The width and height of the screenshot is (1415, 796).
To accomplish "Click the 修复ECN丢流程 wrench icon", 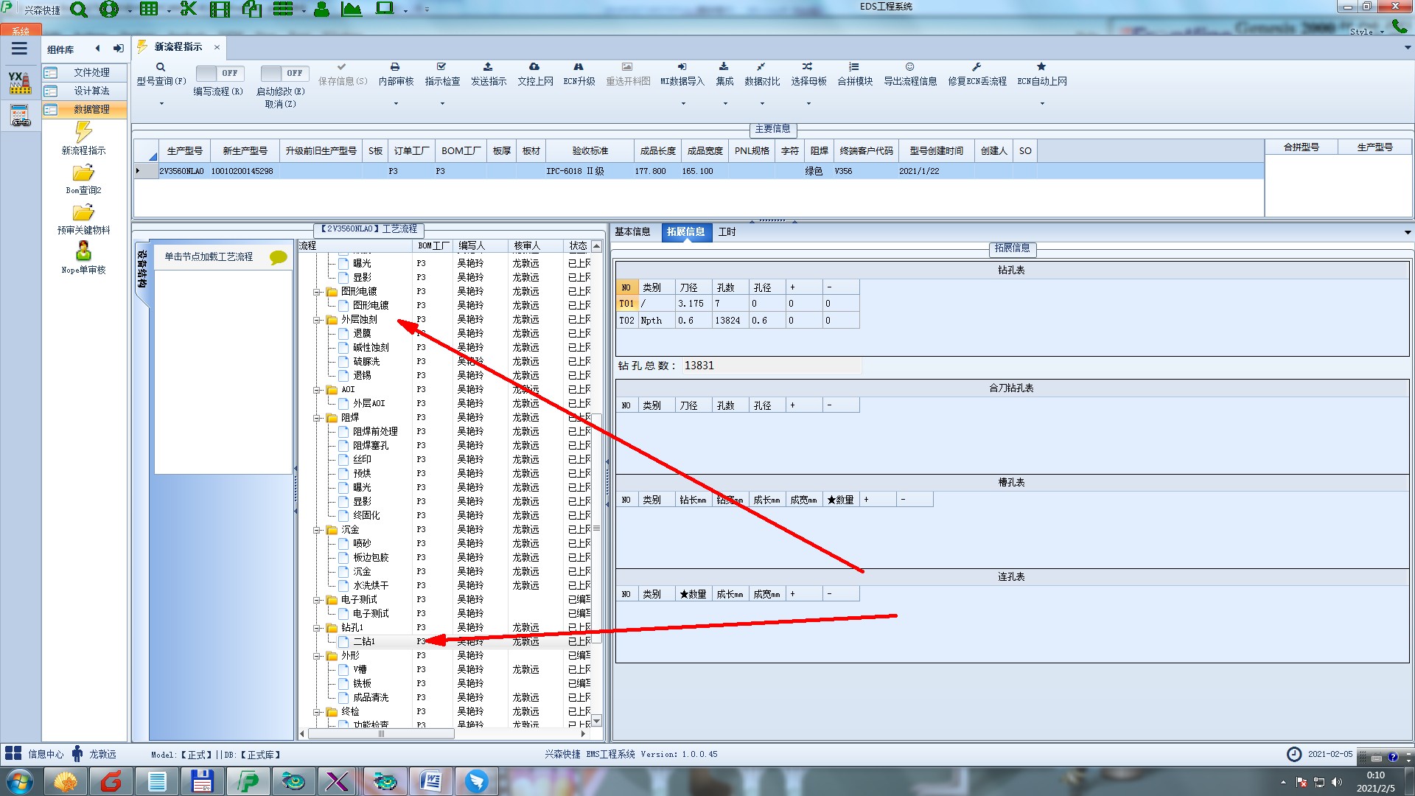I will (x=976, y=67).
